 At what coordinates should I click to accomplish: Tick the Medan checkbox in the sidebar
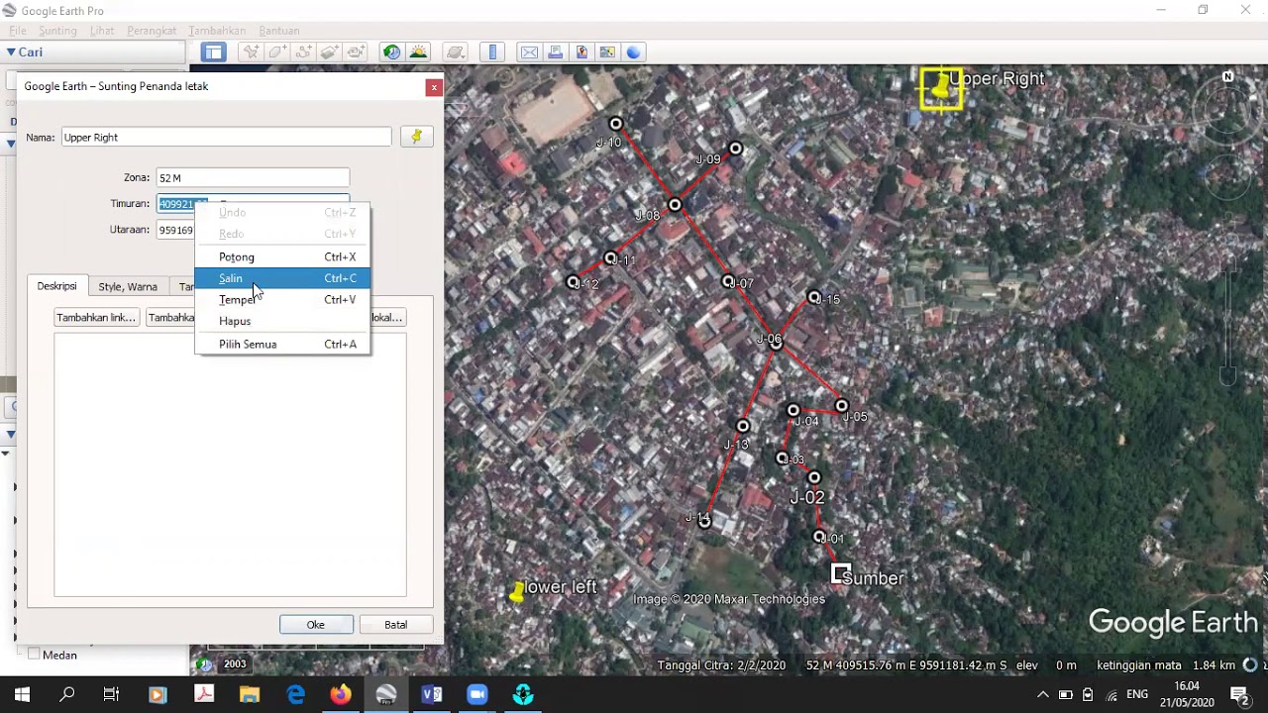[x=34, y=654]
